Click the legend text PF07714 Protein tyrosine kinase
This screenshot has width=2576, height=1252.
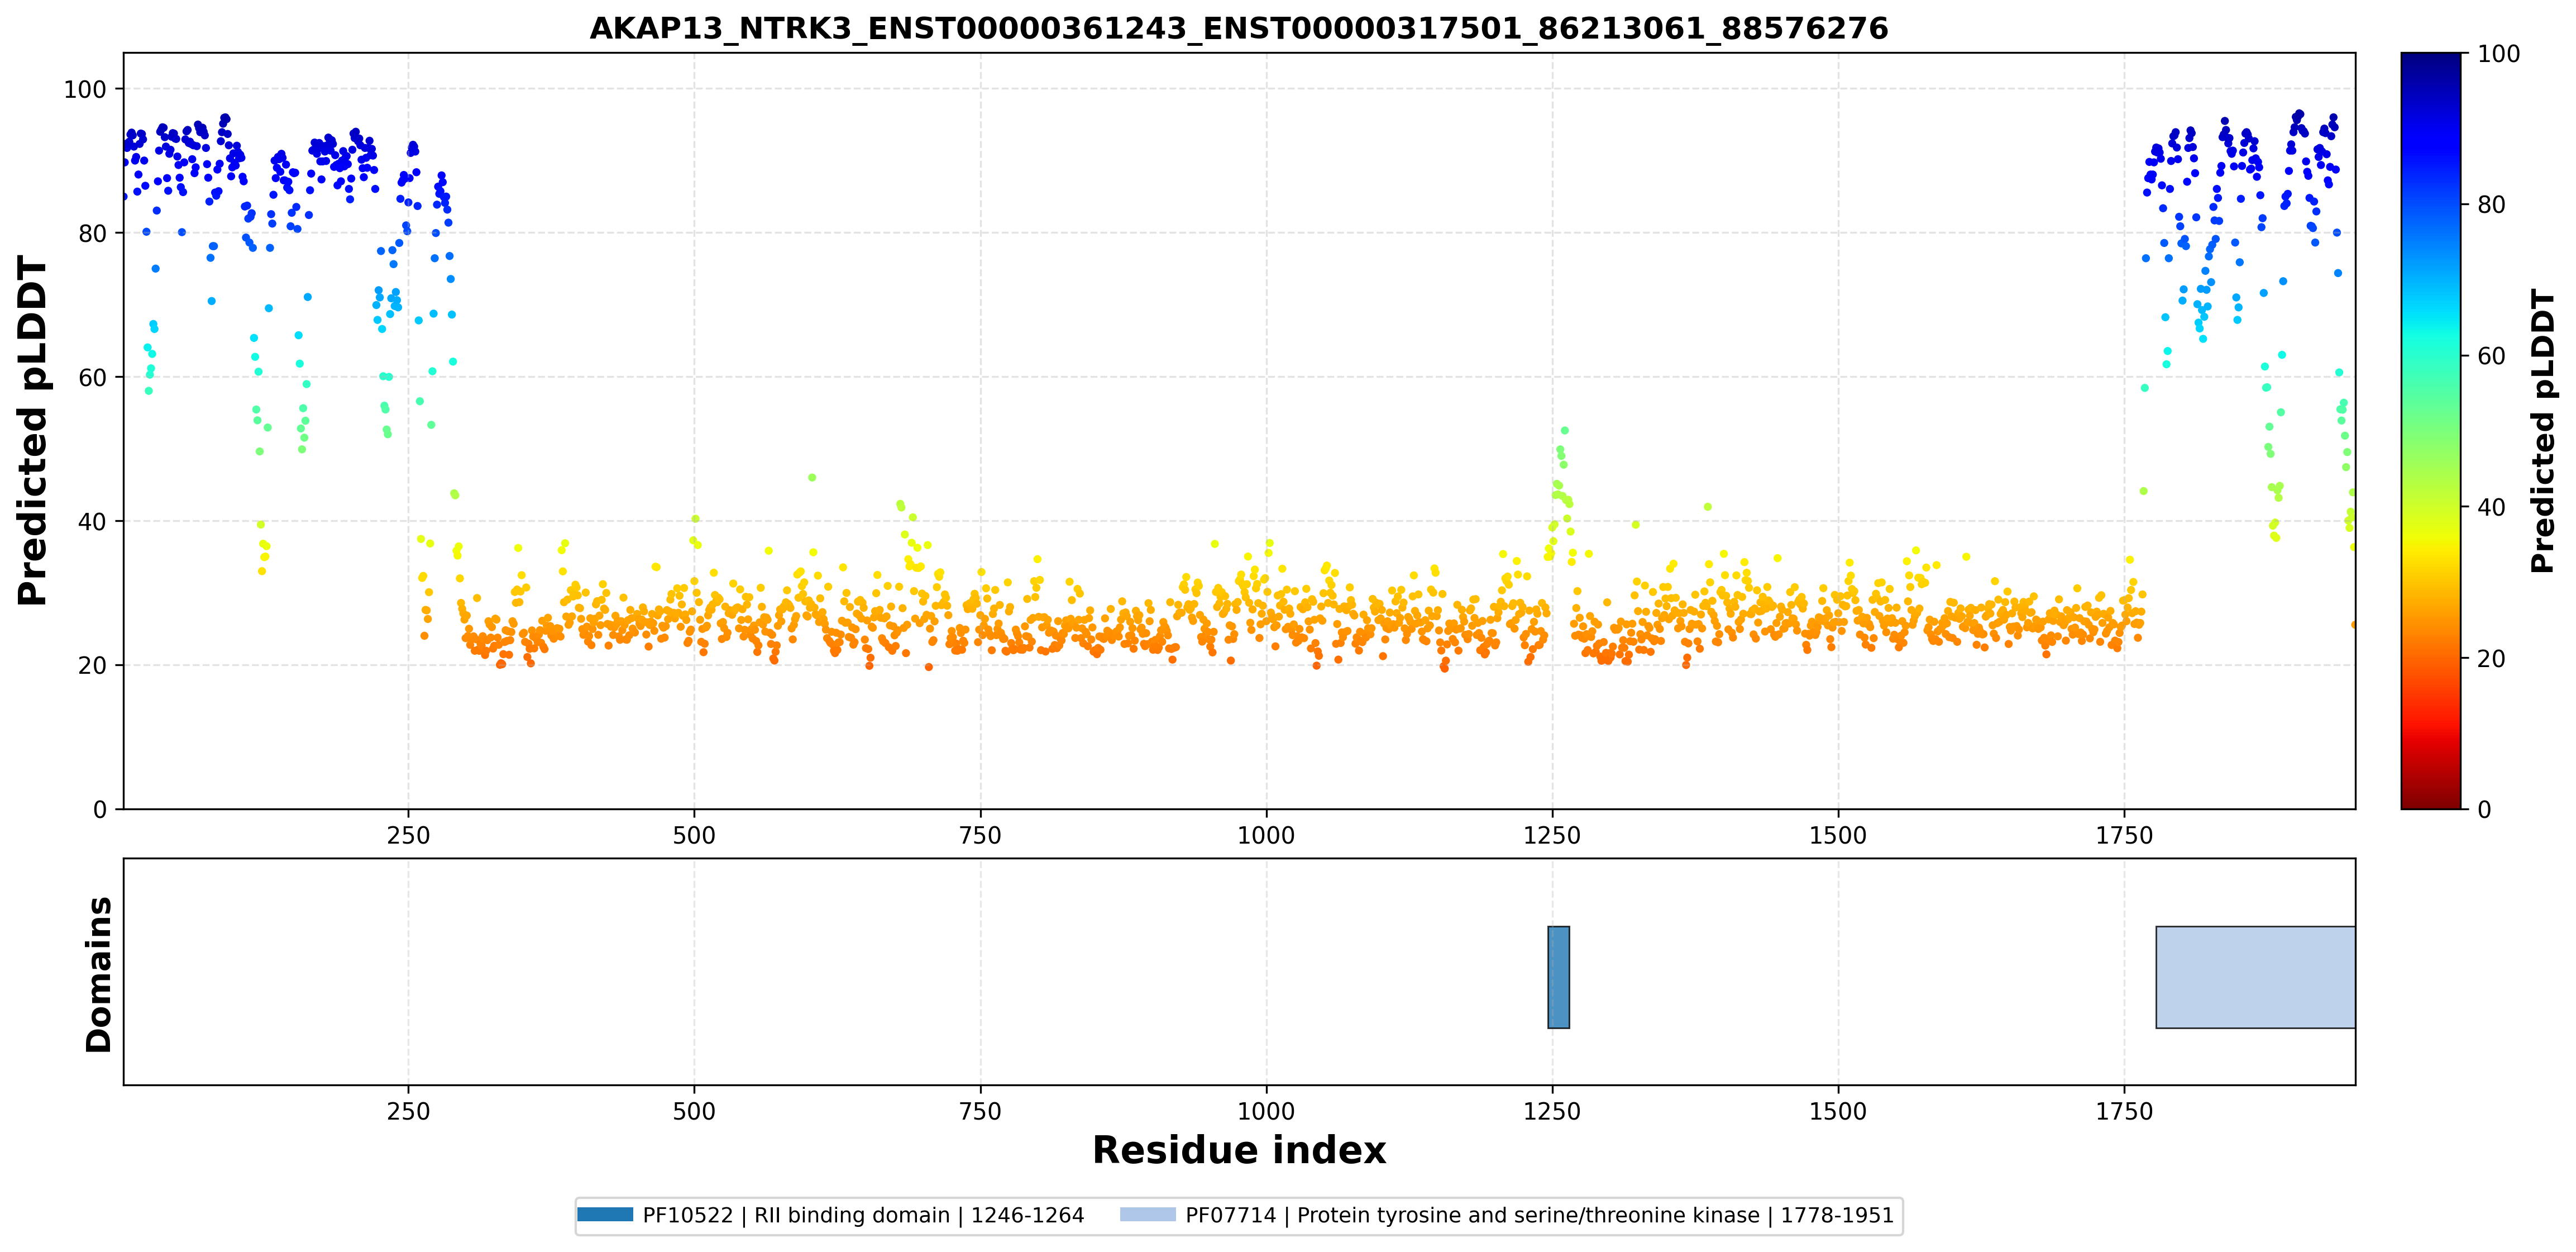[x=1539, y=1215]
